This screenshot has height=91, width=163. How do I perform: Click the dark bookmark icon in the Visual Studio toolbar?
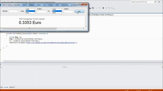(x=103, y=8)
